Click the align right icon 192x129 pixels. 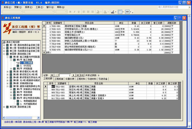point(92,12)
